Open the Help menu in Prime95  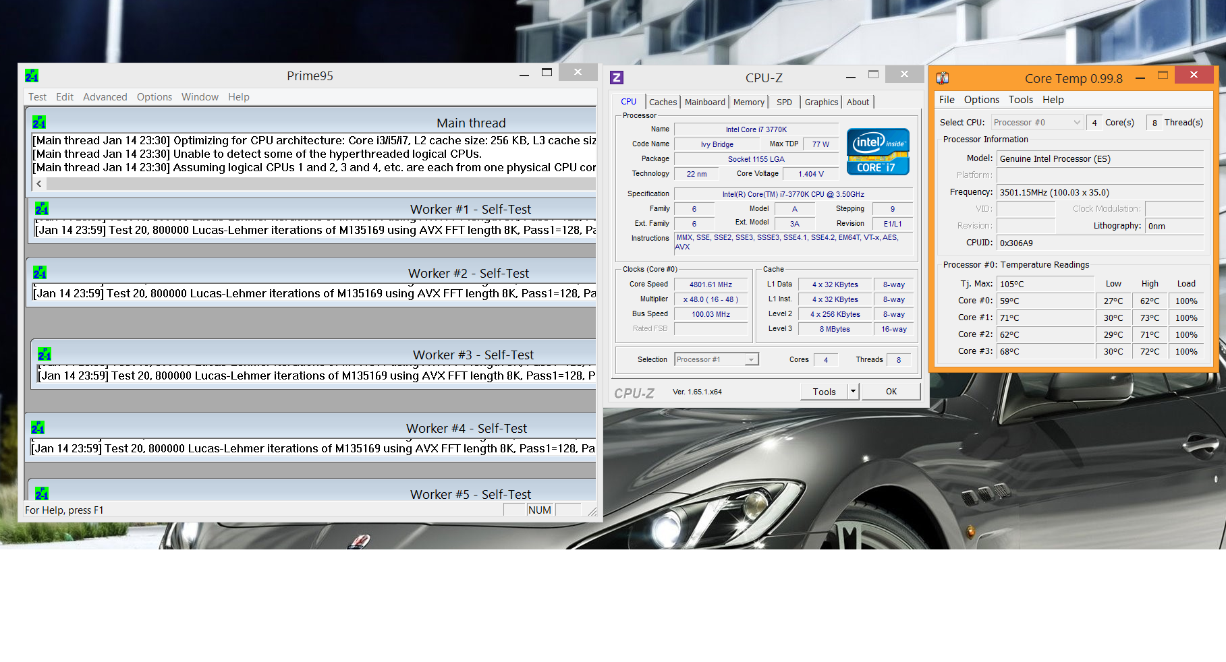239,97
